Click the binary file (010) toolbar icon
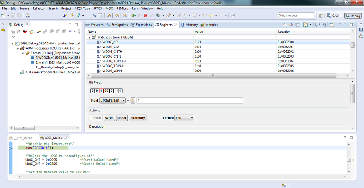This screenshot has height=188, width=364. [x=27, y=16]
